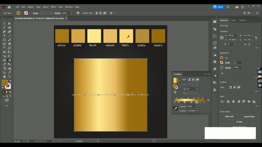Select the Zoom tool

click(9, 77)
